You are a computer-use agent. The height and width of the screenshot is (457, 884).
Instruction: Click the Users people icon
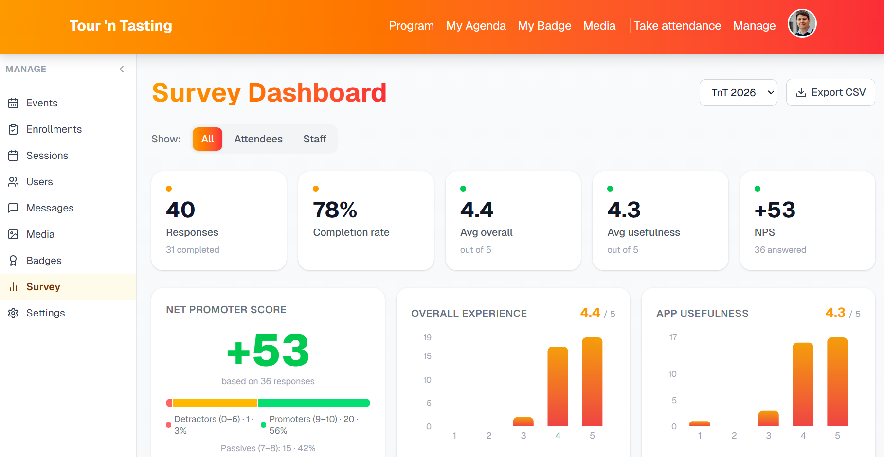tap(13, 181)
